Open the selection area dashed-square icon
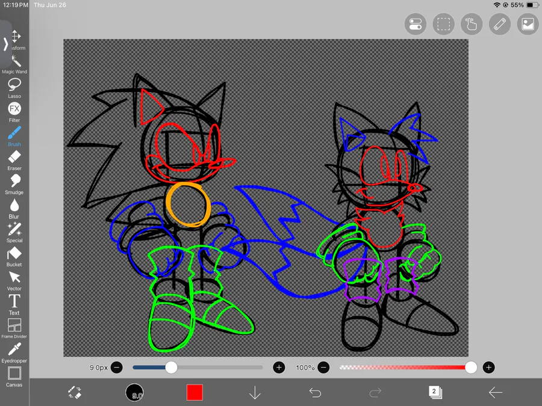The width and height of the screenshot is (542, 406). point(443,24)
